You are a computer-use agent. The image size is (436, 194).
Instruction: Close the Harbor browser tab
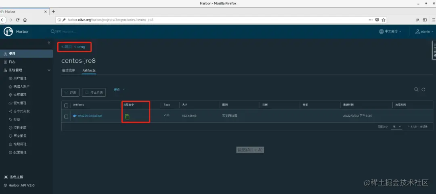[x=46, y=12]
